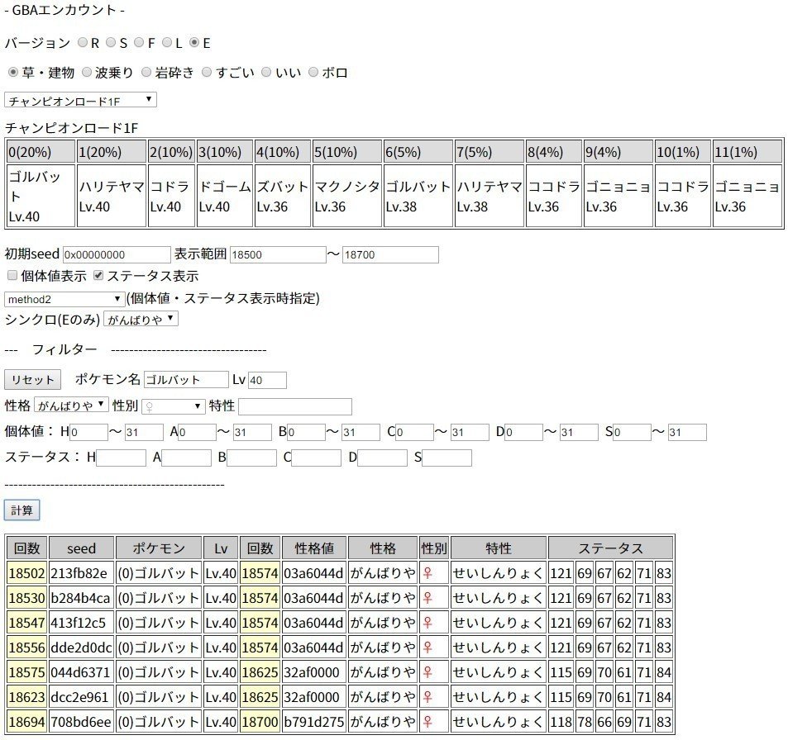This screenshot has width=788, height=740.
Task: Click the seed column header
Action: (x=81, y=548)
